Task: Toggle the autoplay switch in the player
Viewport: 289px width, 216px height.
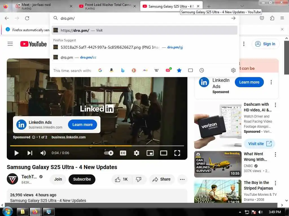Action: [x=109, y=153]
